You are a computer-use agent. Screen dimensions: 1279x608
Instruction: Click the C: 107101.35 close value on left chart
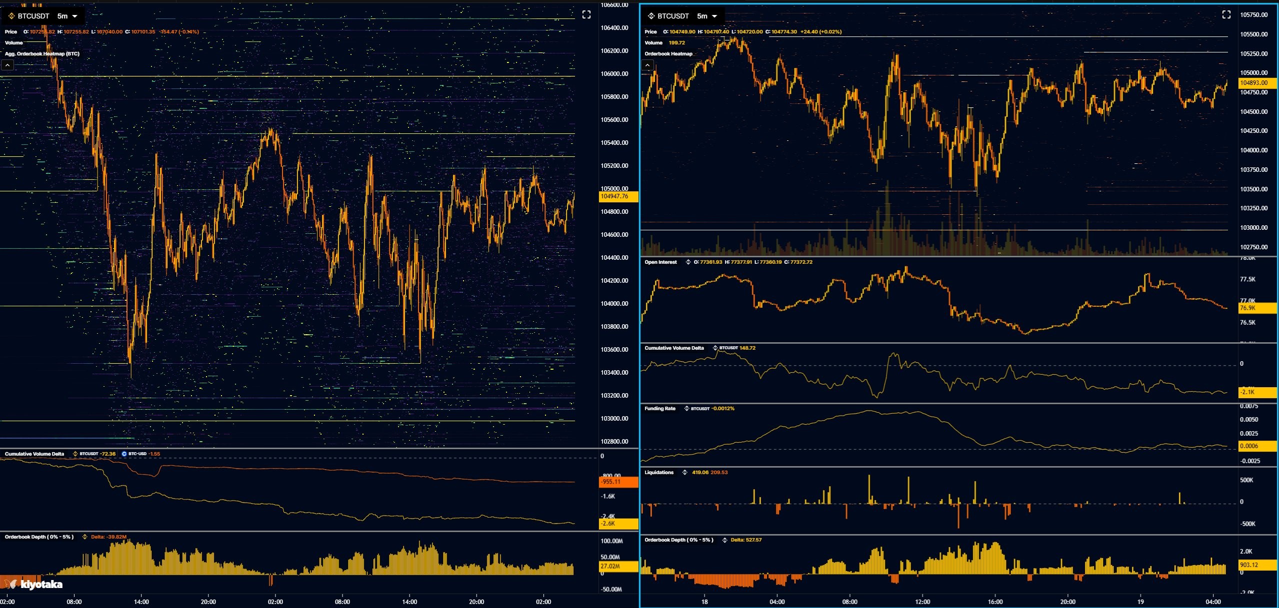pyautogui.click(x=140, y=31)
